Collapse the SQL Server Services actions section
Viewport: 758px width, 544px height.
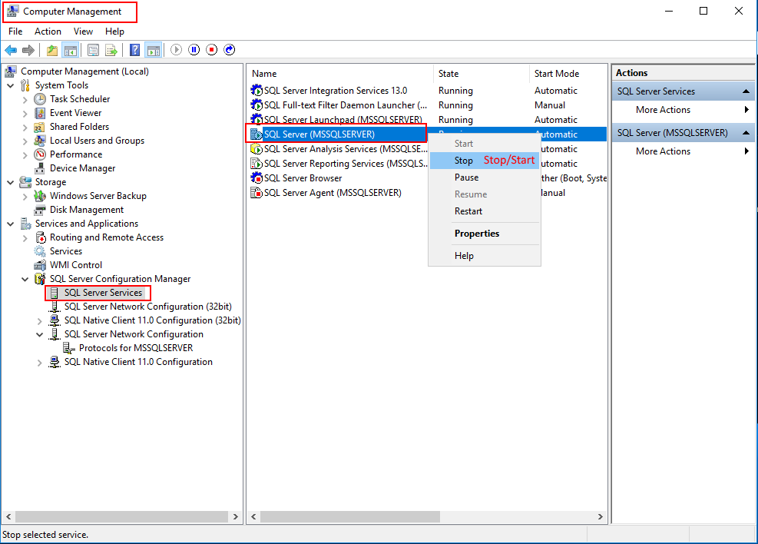coord(746,91)
